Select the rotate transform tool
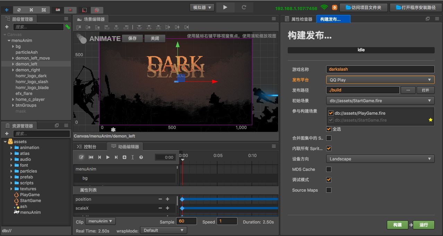Image resolution: width=443 pixels, height=236 pixels. [x=19, y=10]
